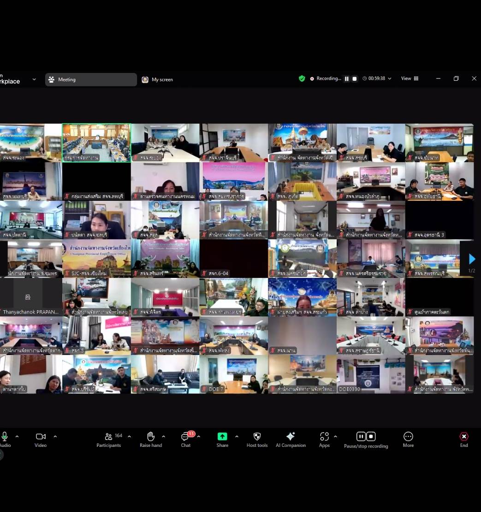The height and width of the screenshot is (512, 481).
Task: Open the Chat icon with notifications
Action: pos(185,437)
